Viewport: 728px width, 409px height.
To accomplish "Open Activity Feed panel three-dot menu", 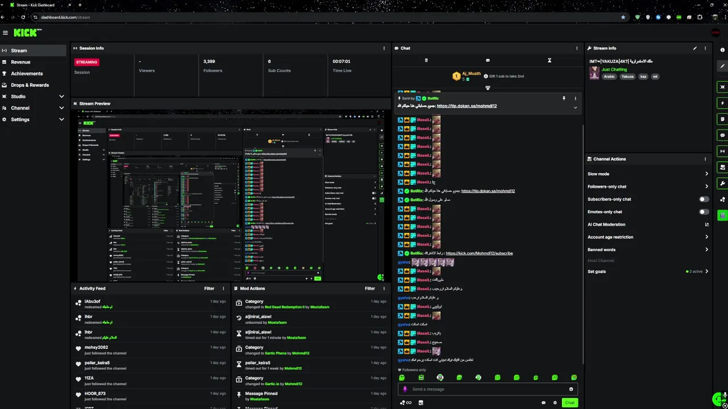I will click(224, 289).
